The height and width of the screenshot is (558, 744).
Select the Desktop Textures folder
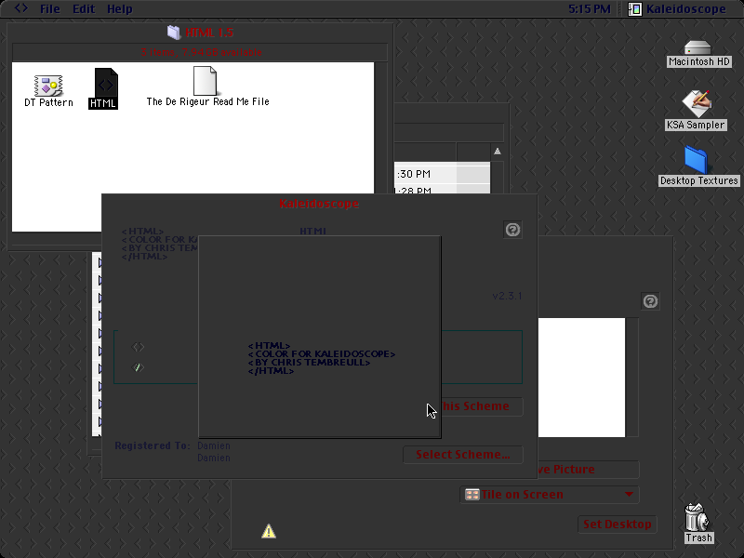(x=696, y=159)
